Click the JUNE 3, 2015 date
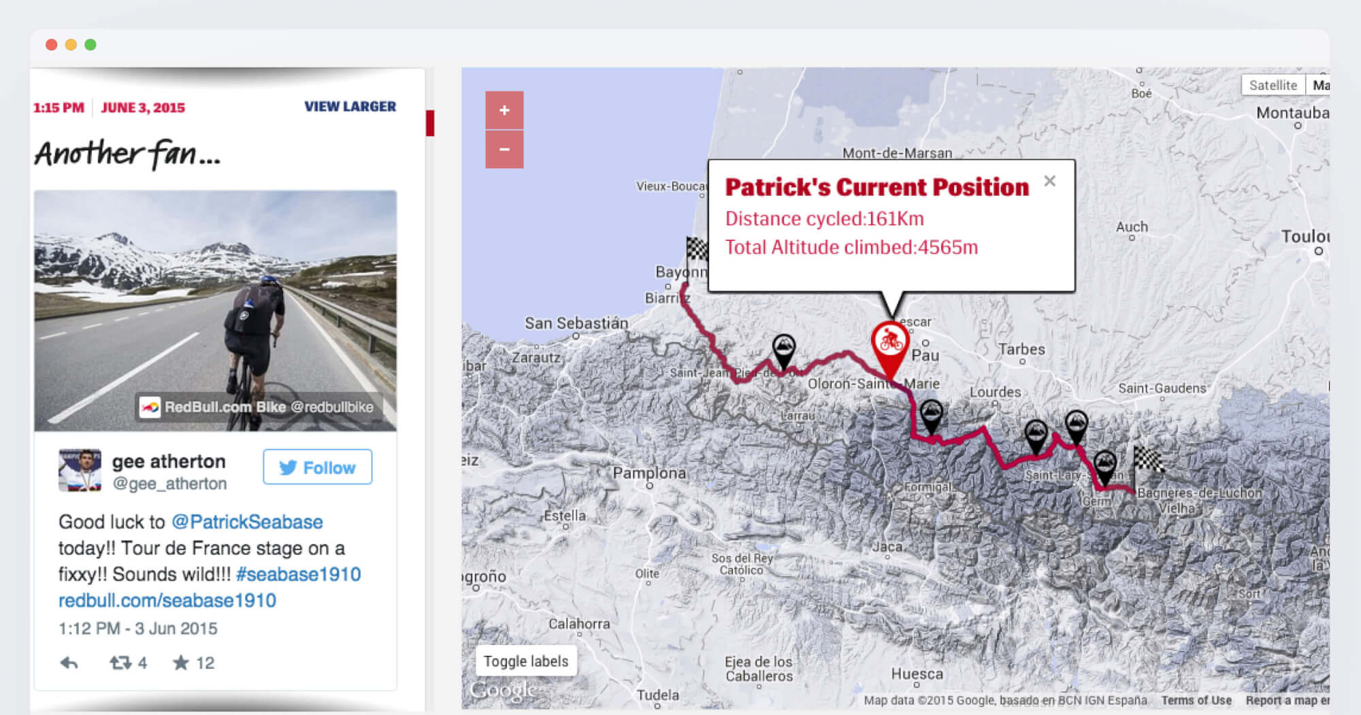 coord(143,107)
